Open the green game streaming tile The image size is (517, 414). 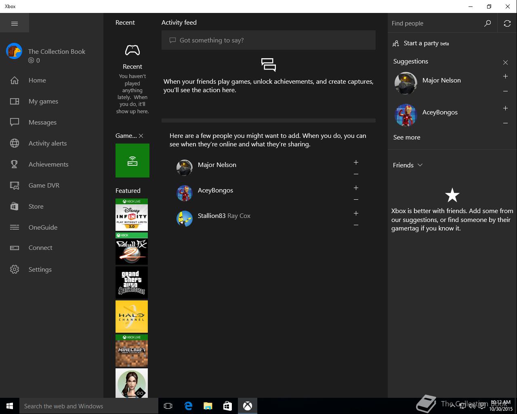pyautogui.click(x=132, y=161)
